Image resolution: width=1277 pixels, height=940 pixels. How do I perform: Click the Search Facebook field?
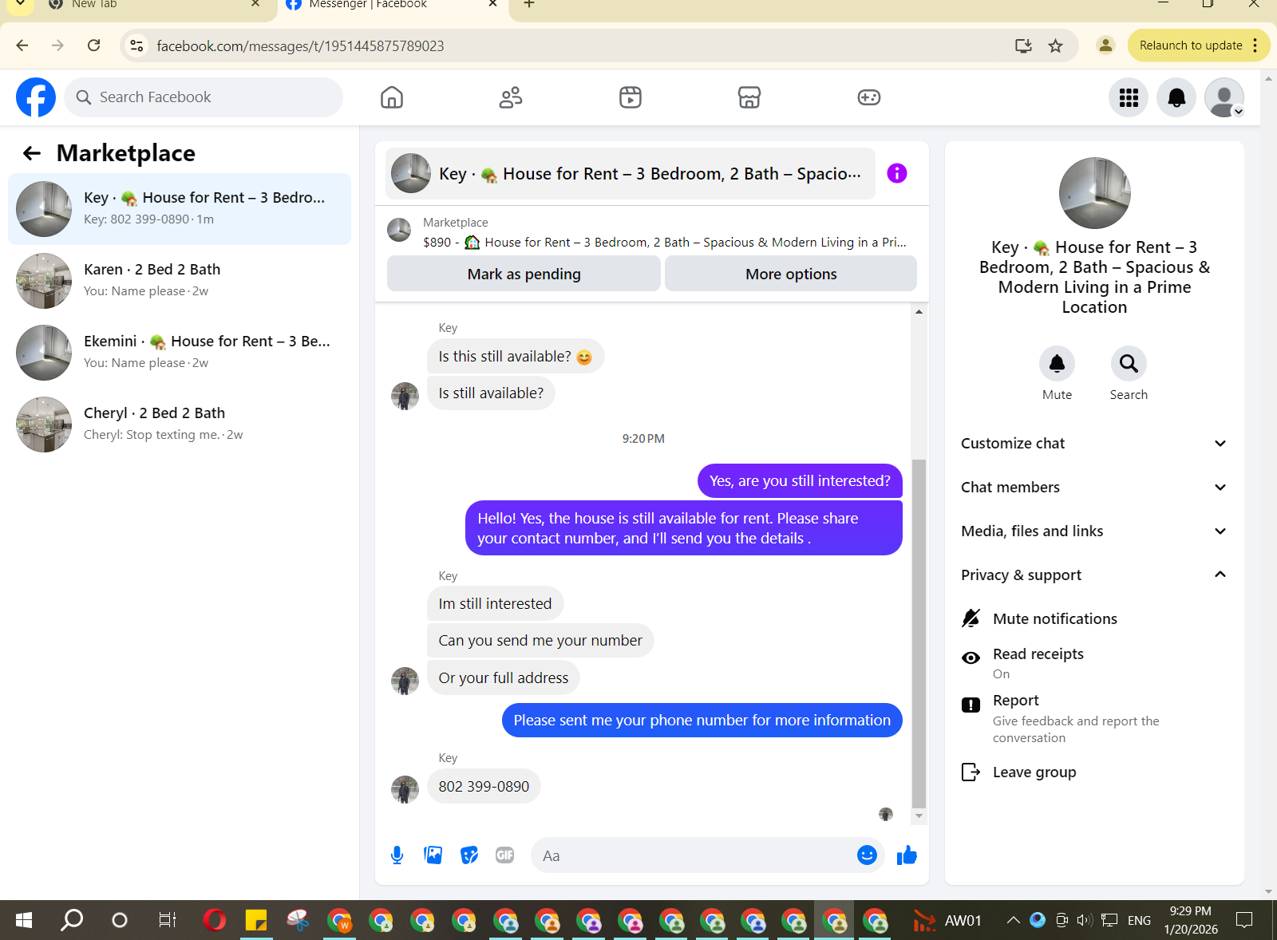pos(204,97)
